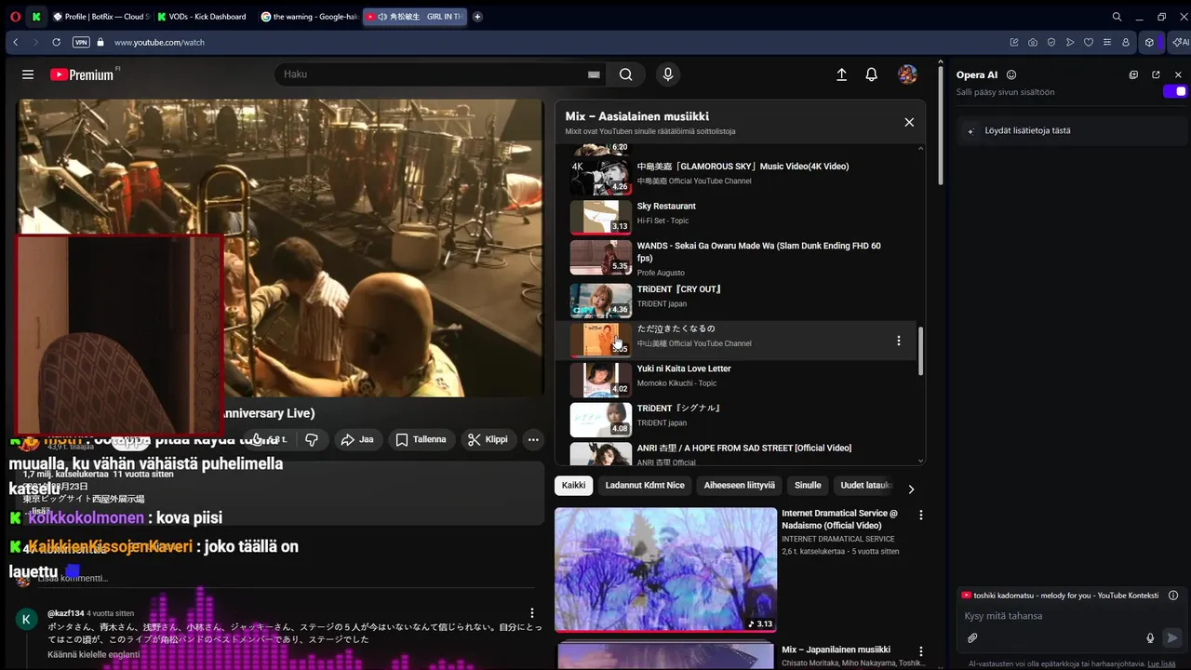Open the page edit note icon
The image size is (1191, 670).
[1014, 42]
